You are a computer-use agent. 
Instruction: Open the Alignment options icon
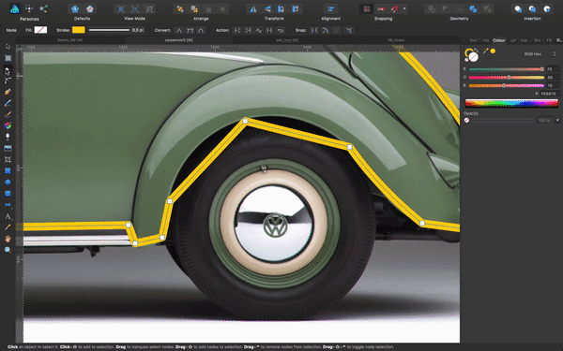coord(330,9)
